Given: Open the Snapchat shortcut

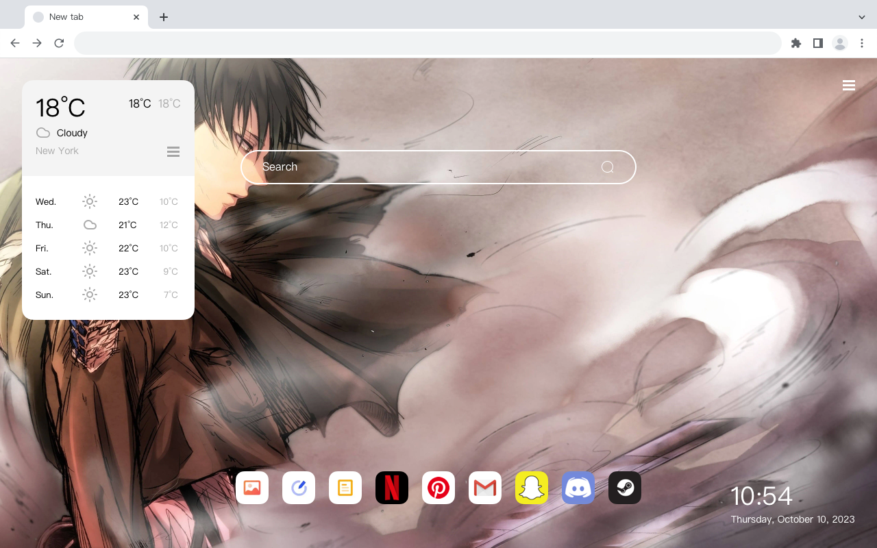Looking at the screenshot, I should tap(532, 488).
